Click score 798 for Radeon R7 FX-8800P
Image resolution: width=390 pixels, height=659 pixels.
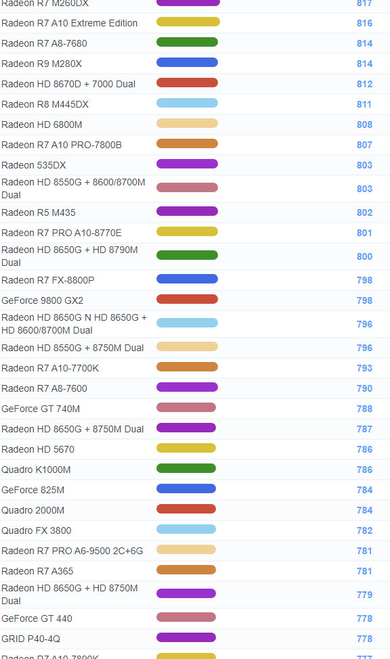[364, 280]
